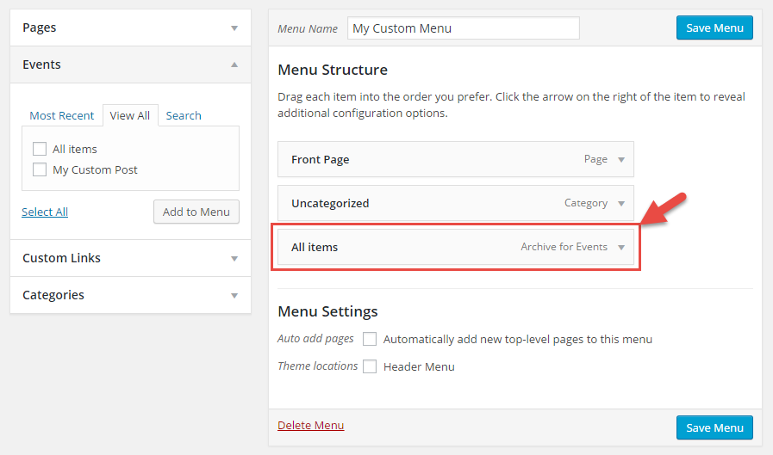Open Front Page item options arrow
This screenshot has height=455, width=773.
[x=621, y=160]
